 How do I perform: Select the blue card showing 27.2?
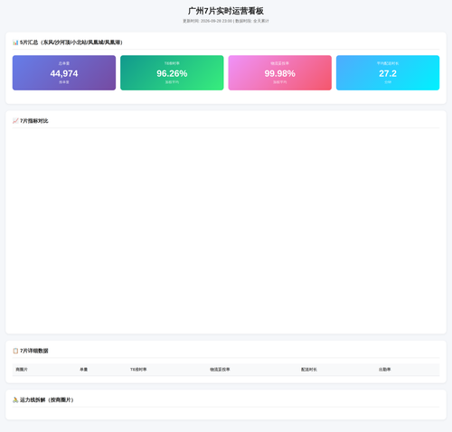[x=388, y=72]
